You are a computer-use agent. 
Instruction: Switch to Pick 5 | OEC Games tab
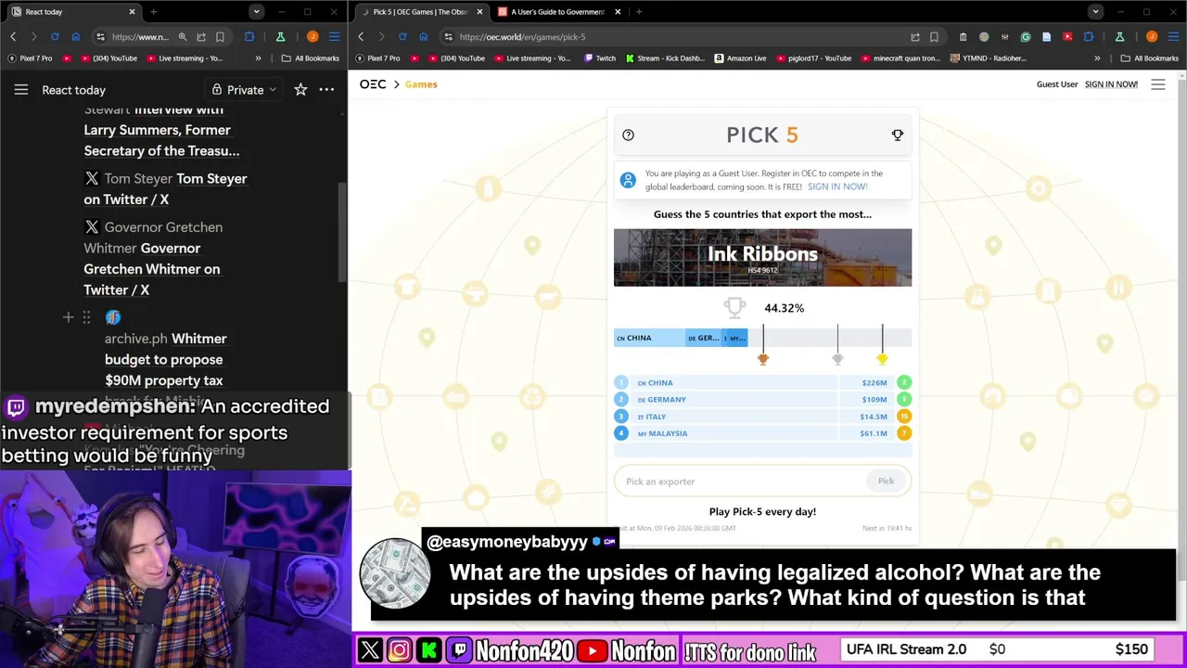[x=422, y=12]
